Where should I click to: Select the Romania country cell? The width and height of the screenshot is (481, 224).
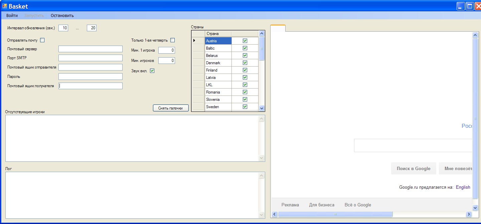coord(218,92)
